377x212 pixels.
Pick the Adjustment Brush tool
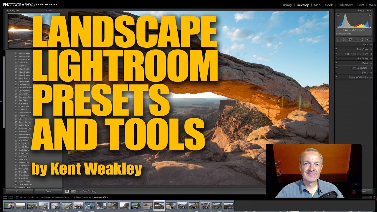368,39
